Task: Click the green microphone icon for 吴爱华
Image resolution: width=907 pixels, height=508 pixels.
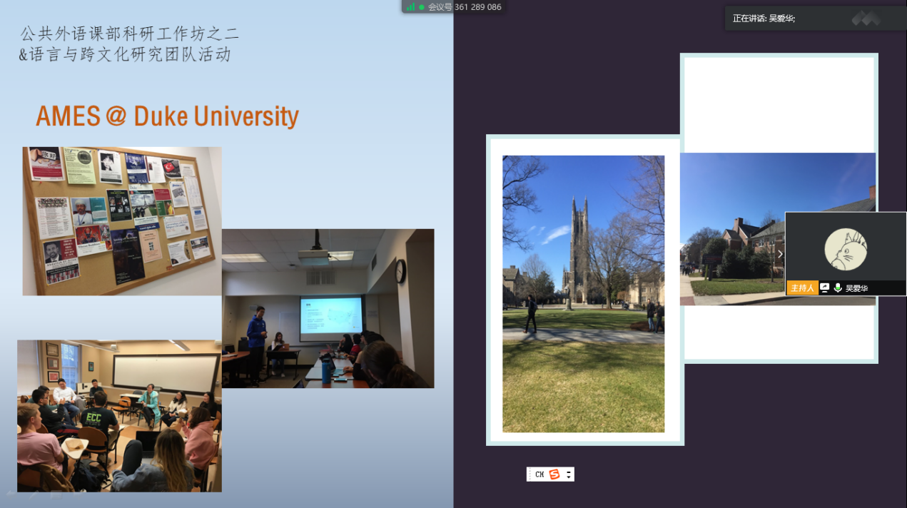Action: click(x=838, y=288)
